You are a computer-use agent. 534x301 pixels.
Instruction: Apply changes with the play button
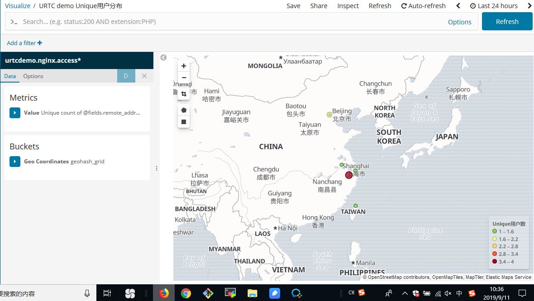tap(126, 76)
